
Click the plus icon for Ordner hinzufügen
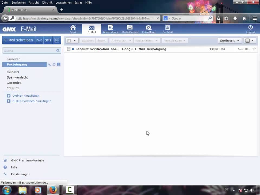(9, 96)
